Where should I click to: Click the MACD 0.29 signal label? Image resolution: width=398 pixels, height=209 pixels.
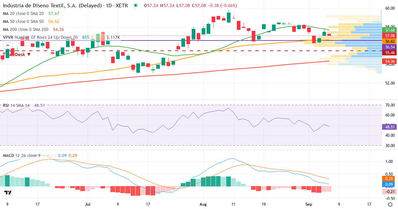click(x=390, y=178)
